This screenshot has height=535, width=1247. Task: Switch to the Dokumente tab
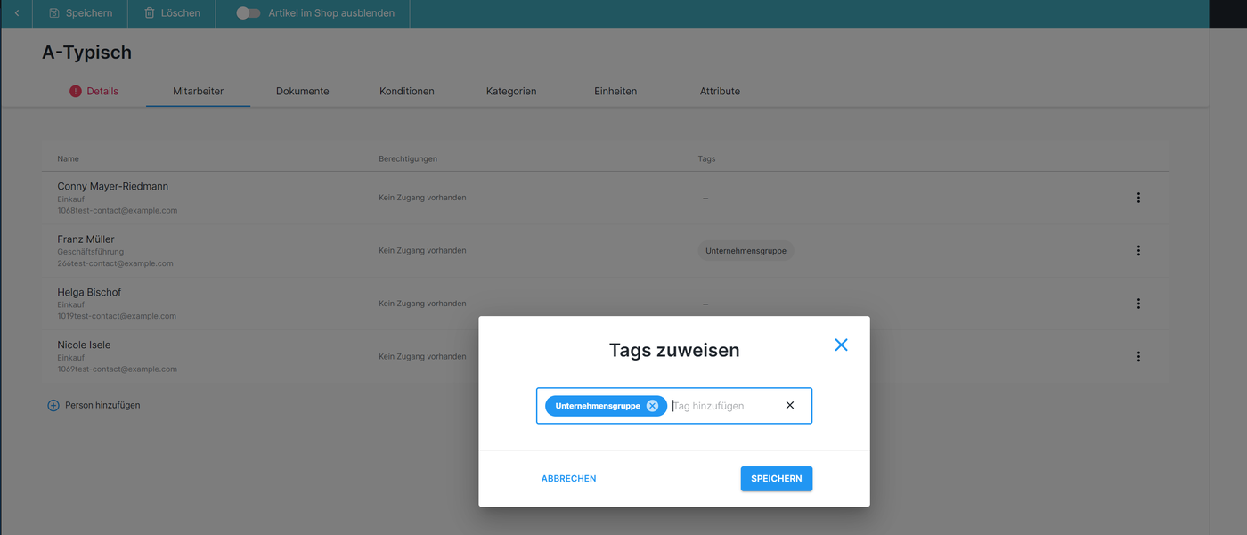pos(302,91)
